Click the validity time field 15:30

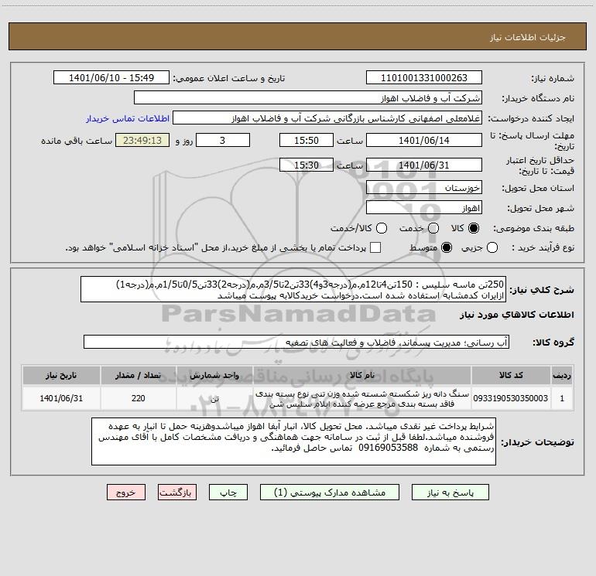pyautogui.click(x=307, y=165)
